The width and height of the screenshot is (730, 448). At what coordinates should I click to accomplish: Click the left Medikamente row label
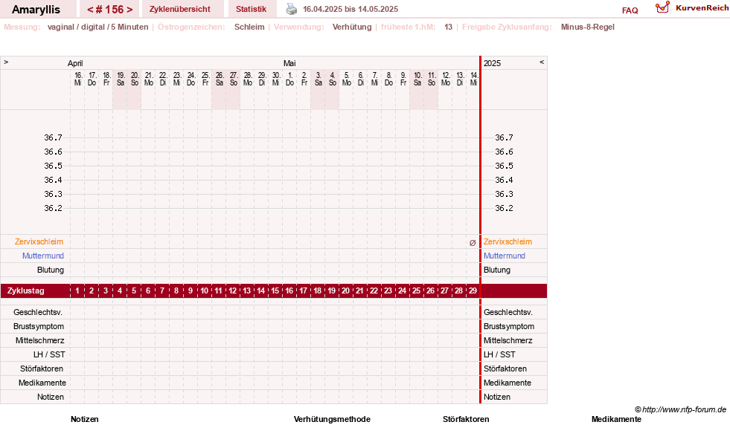point(42,383)
